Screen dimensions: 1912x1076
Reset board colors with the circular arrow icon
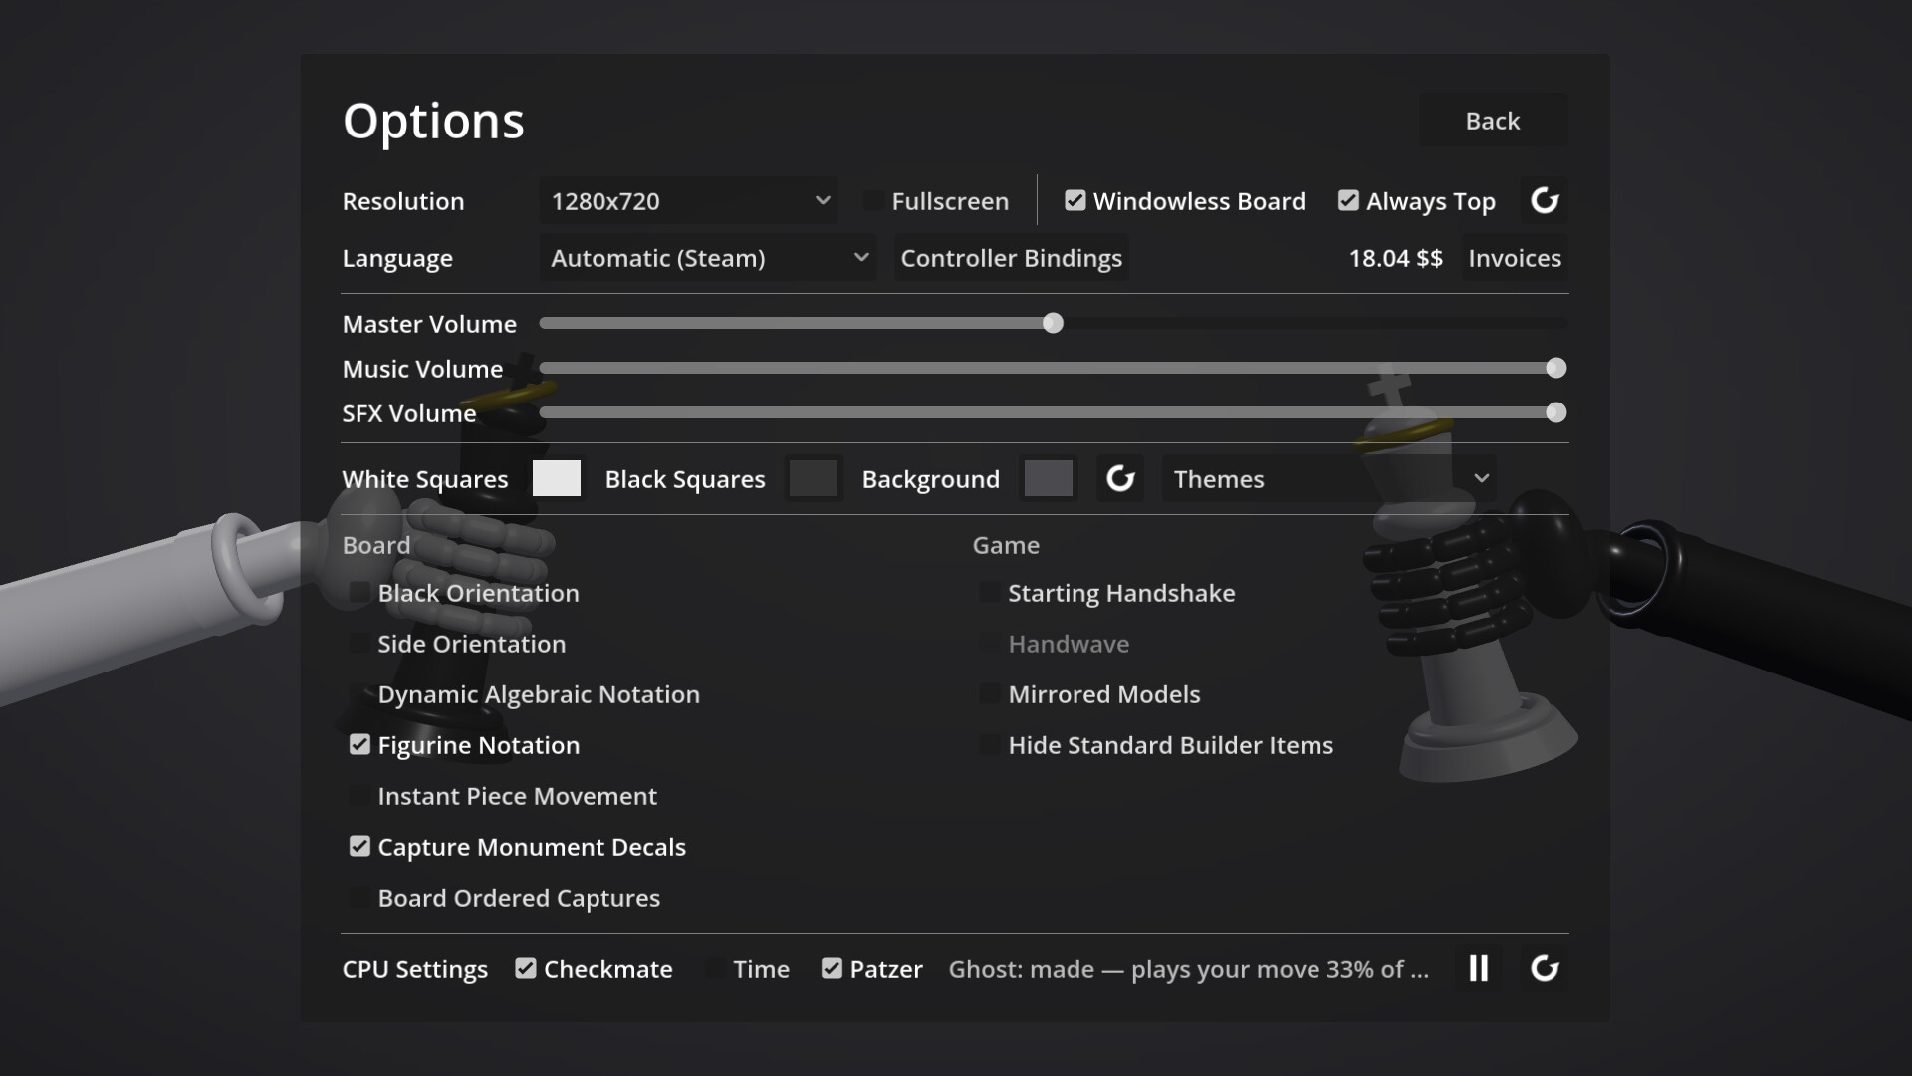click(1120, 479)
